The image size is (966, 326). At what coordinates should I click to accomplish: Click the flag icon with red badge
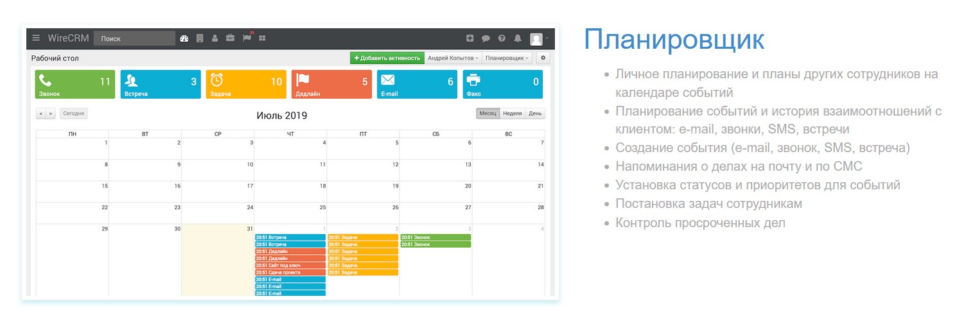(247, 39)
